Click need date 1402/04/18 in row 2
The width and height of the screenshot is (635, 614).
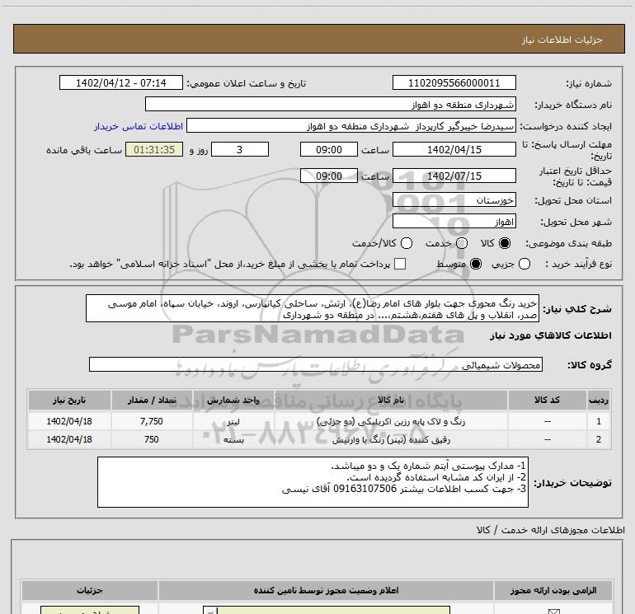tap(69, 439)
